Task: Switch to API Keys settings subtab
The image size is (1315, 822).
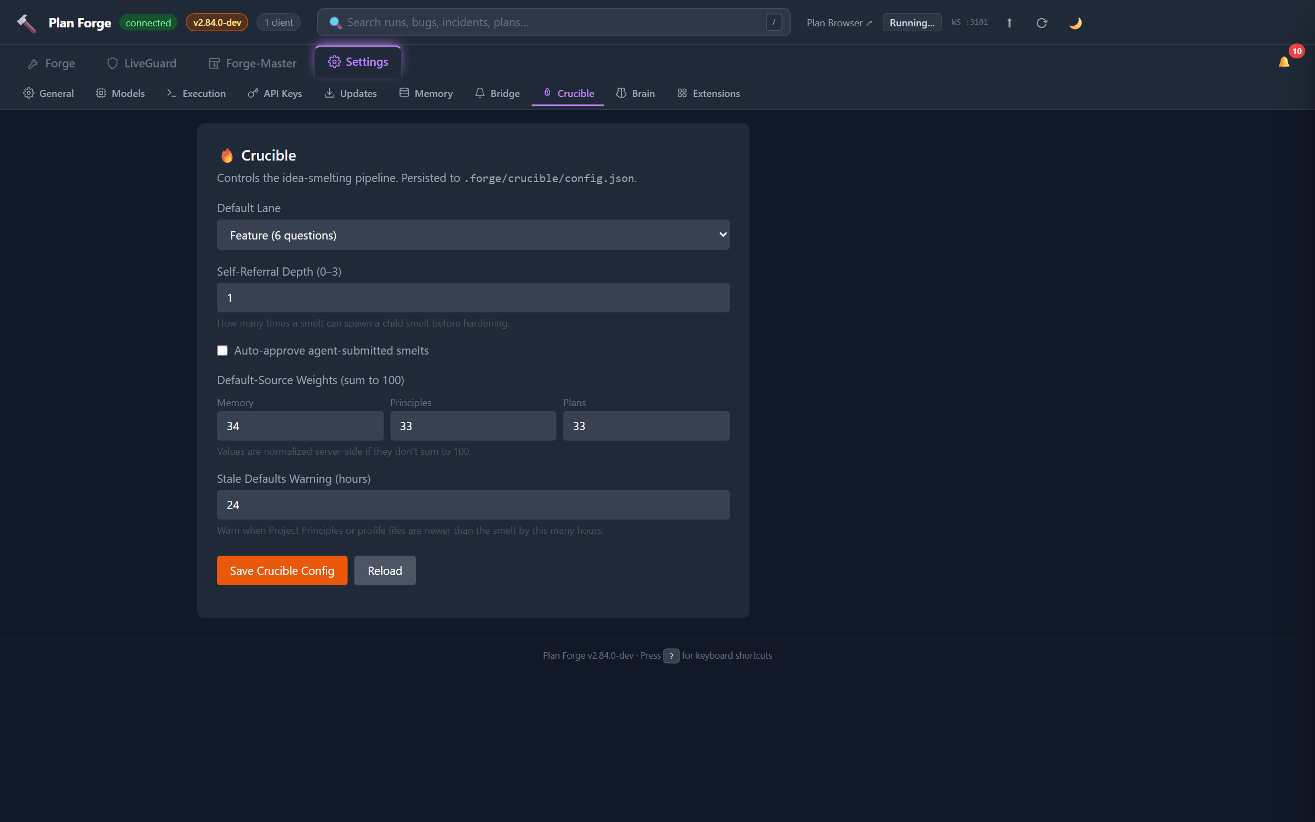Action: coord(275,94)
